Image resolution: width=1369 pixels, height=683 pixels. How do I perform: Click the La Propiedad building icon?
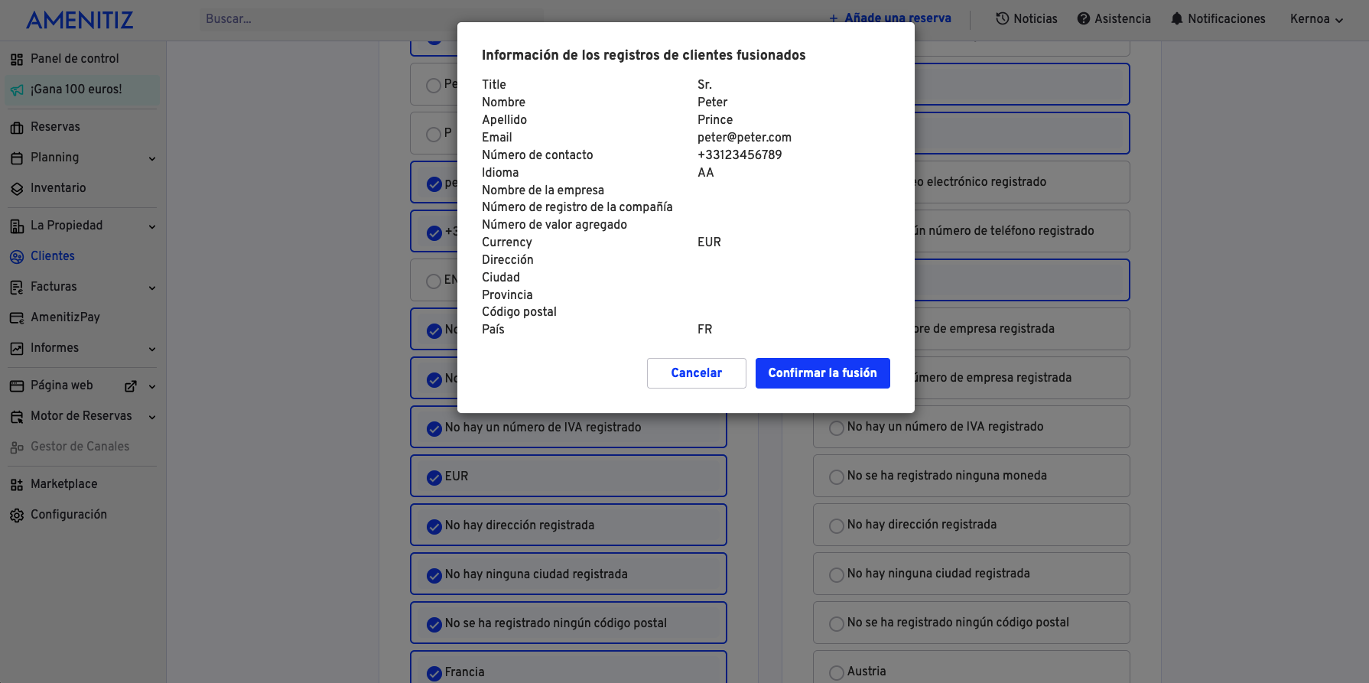pyautogui.click(x=17, y=226)
